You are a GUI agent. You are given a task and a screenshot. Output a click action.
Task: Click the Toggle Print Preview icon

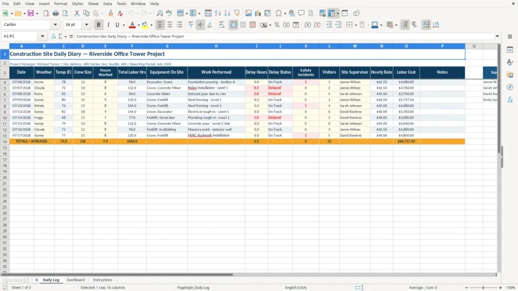pyautogui.click(x=65, y=13)
